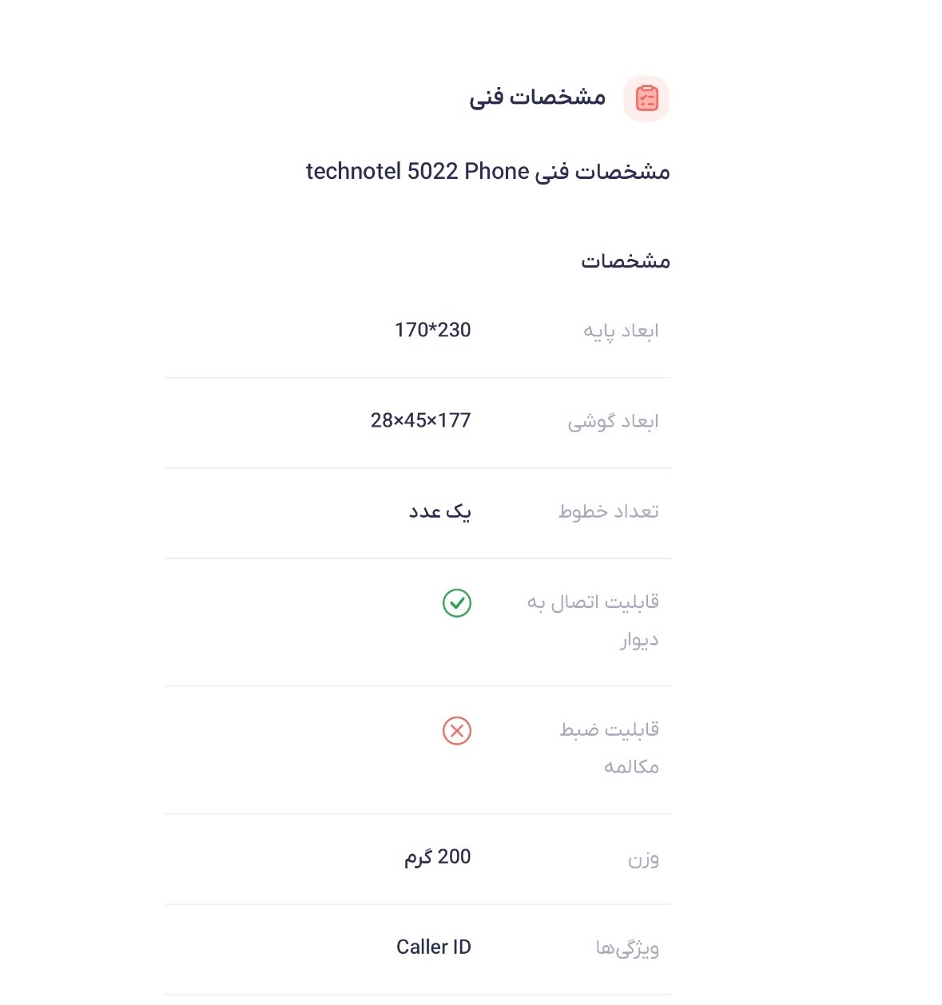Image resolution: width=942 pixels, height=1005 pixels.
Task: Click the red clipboard specifications icon
Action: (x=646, y=99)
